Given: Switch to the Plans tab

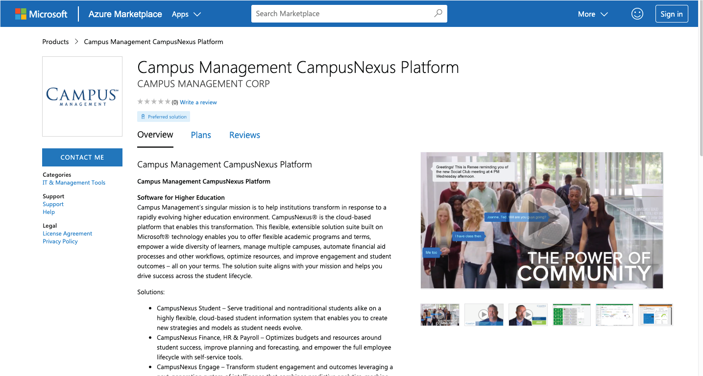Looking at the screenshot, I should click(201, 135).
